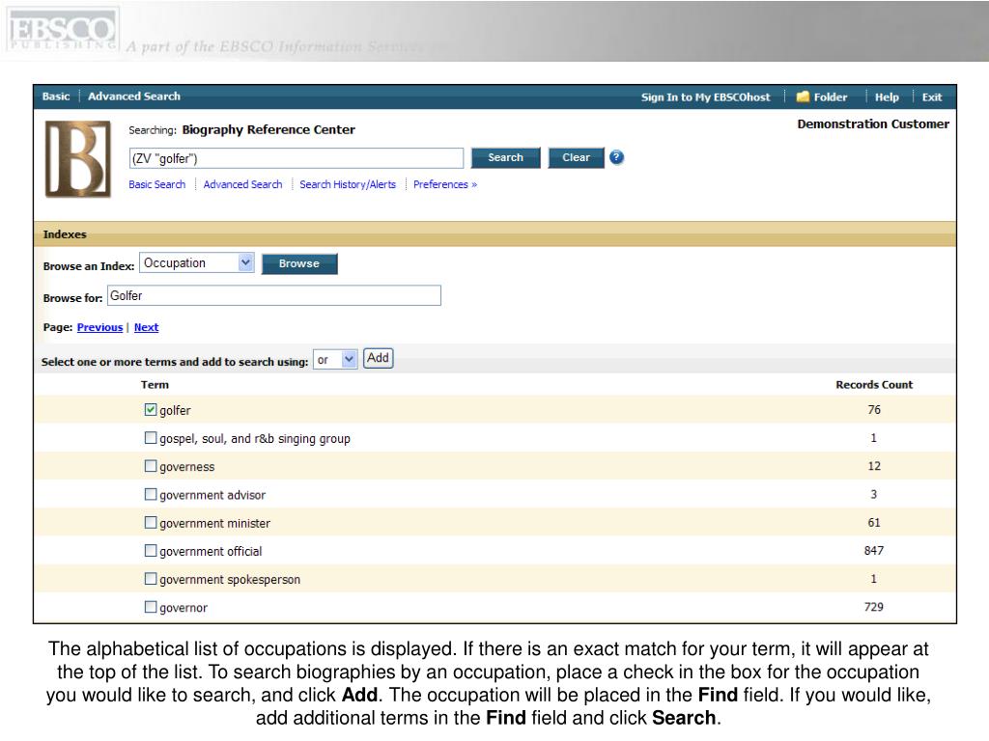Click the Biography Reference Center B logo
Viewport: 989px width, 741px height.
[77, 159]
